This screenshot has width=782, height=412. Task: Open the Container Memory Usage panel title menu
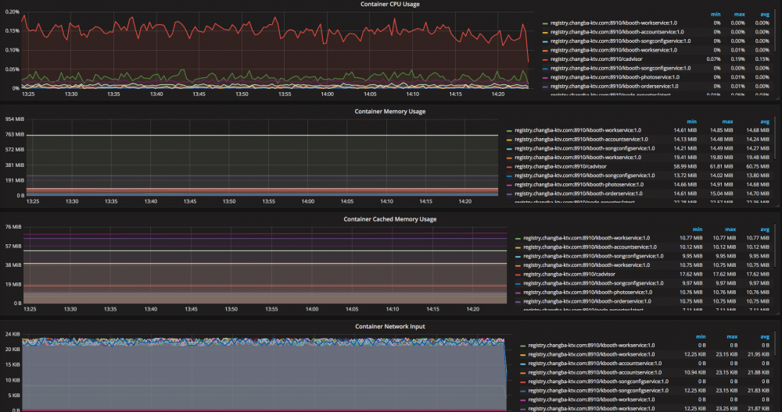389,112
